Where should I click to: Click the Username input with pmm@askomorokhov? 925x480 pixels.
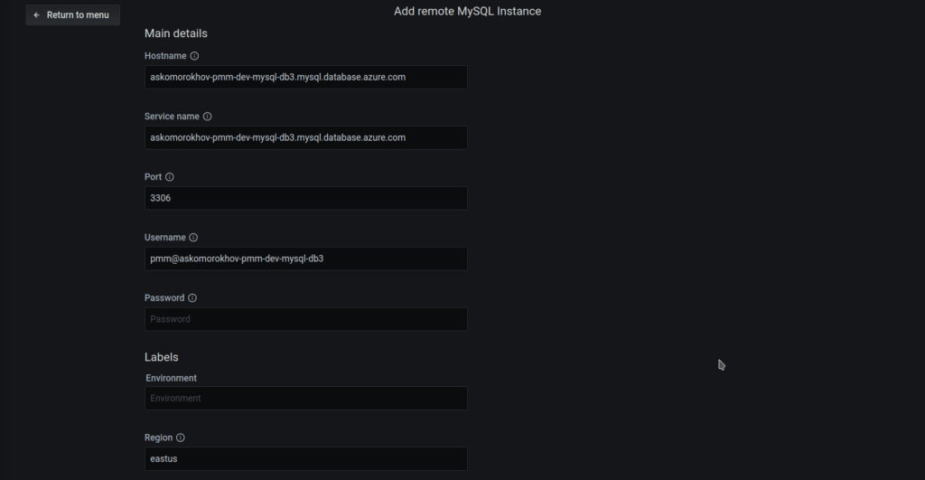(305, 259)
